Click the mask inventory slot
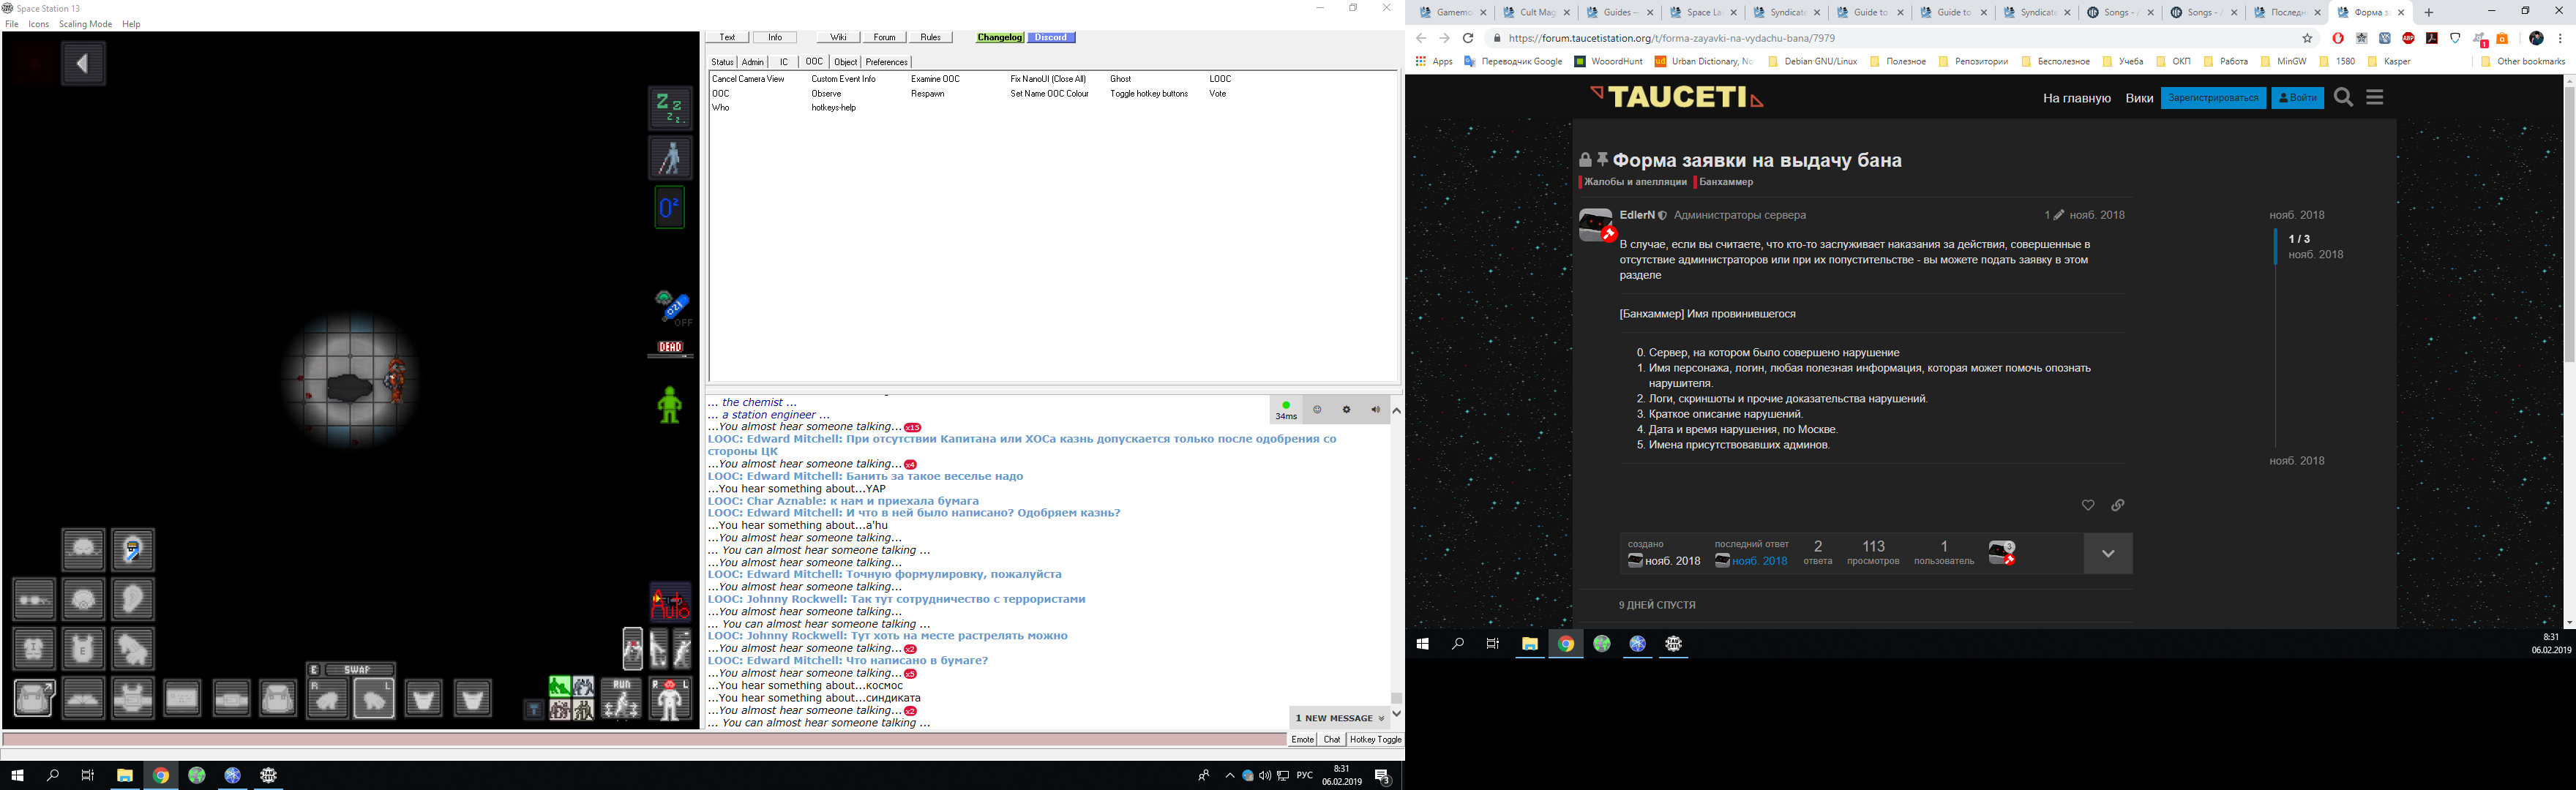This screenshot has width=2576, height=790. tap(83, 600)
